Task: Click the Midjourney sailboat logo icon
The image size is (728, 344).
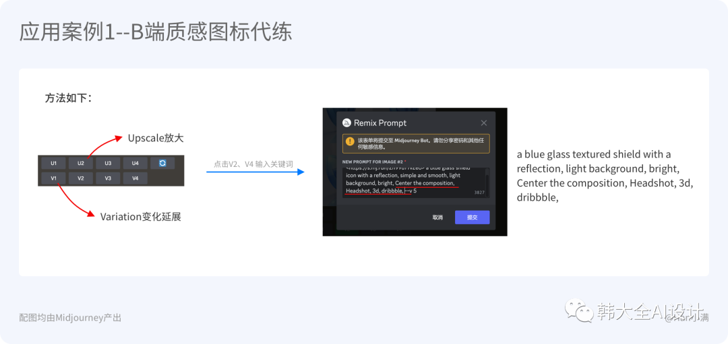Action: click(x=346, y=123)
